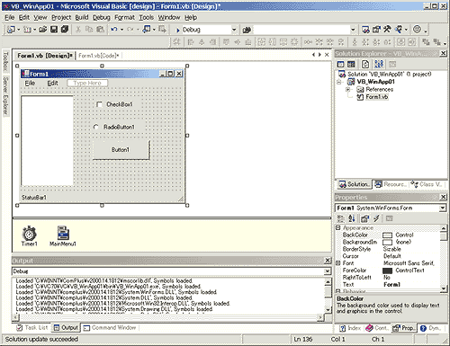Click the Save toolbar icon
The width and height of the screenshot is (450, 346).
[54, 30]
